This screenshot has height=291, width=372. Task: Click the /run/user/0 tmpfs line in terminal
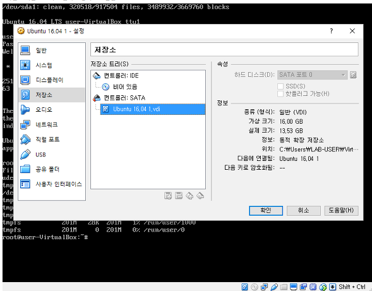click(93, 230)
